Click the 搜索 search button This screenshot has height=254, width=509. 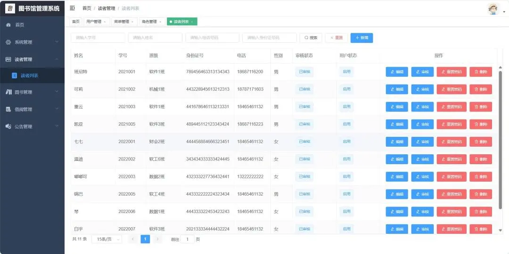pyautogui.click(x=311, y=38)
